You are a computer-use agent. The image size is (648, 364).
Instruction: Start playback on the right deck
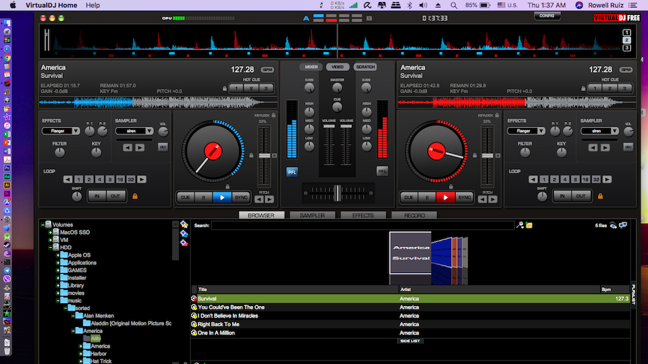[445, 198]
